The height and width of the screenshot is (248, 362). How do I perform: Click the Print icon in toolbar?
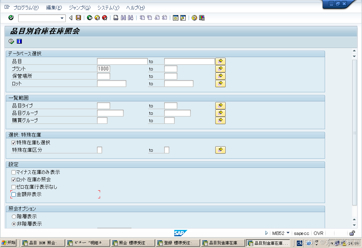coord(116,18)
